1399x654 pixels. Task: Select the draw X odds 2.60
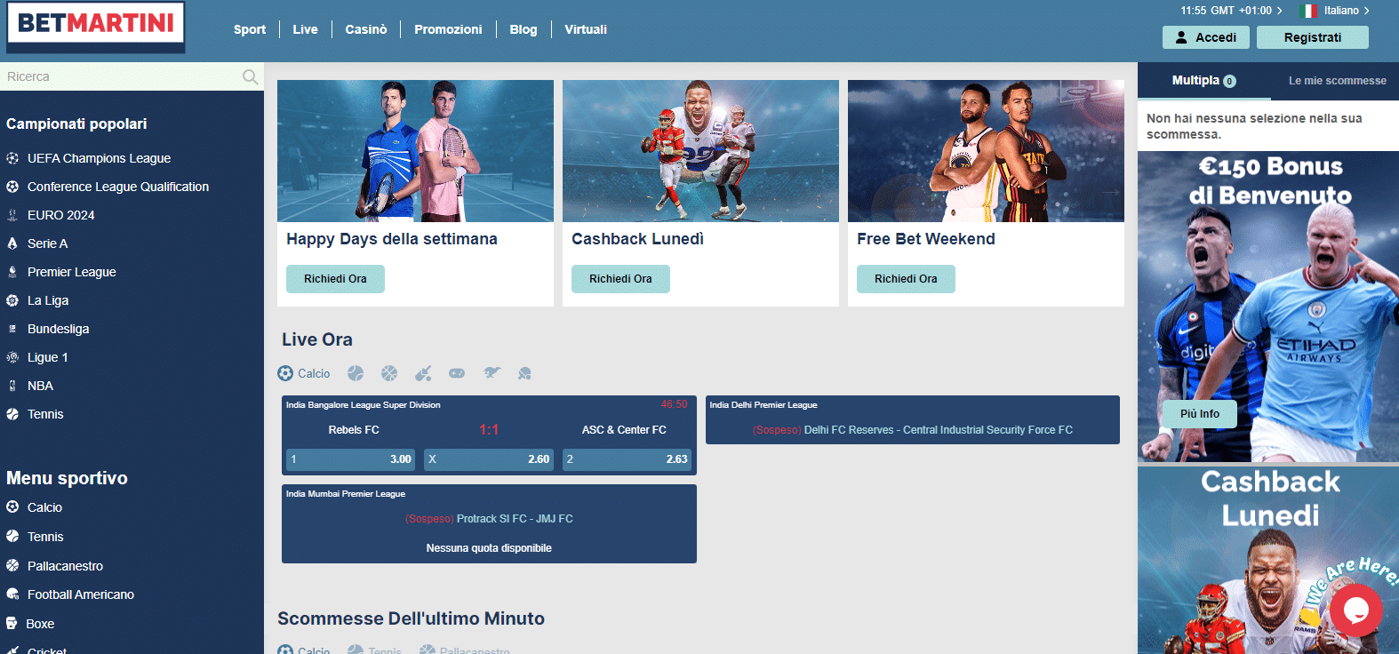point(489,459)
